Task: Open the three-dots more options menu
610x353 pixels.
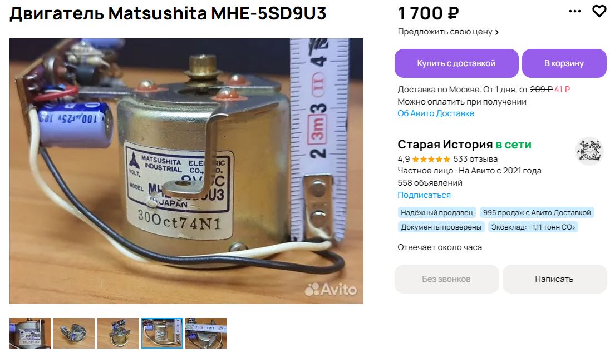Action: pyautogui.click(x=574, y=11)
